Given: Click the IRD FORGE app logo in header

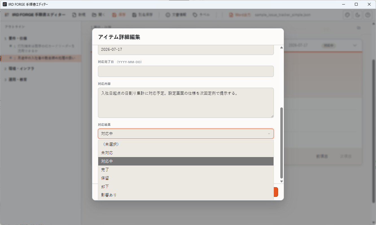Looking at the screenshot, I should click(x=7, y=15).
